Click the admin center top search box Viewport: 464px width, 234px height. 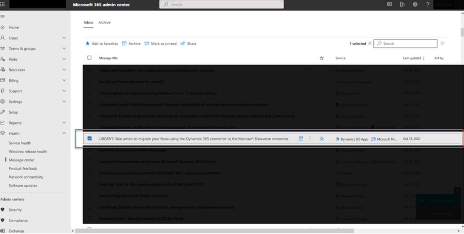tap(221, 5)
